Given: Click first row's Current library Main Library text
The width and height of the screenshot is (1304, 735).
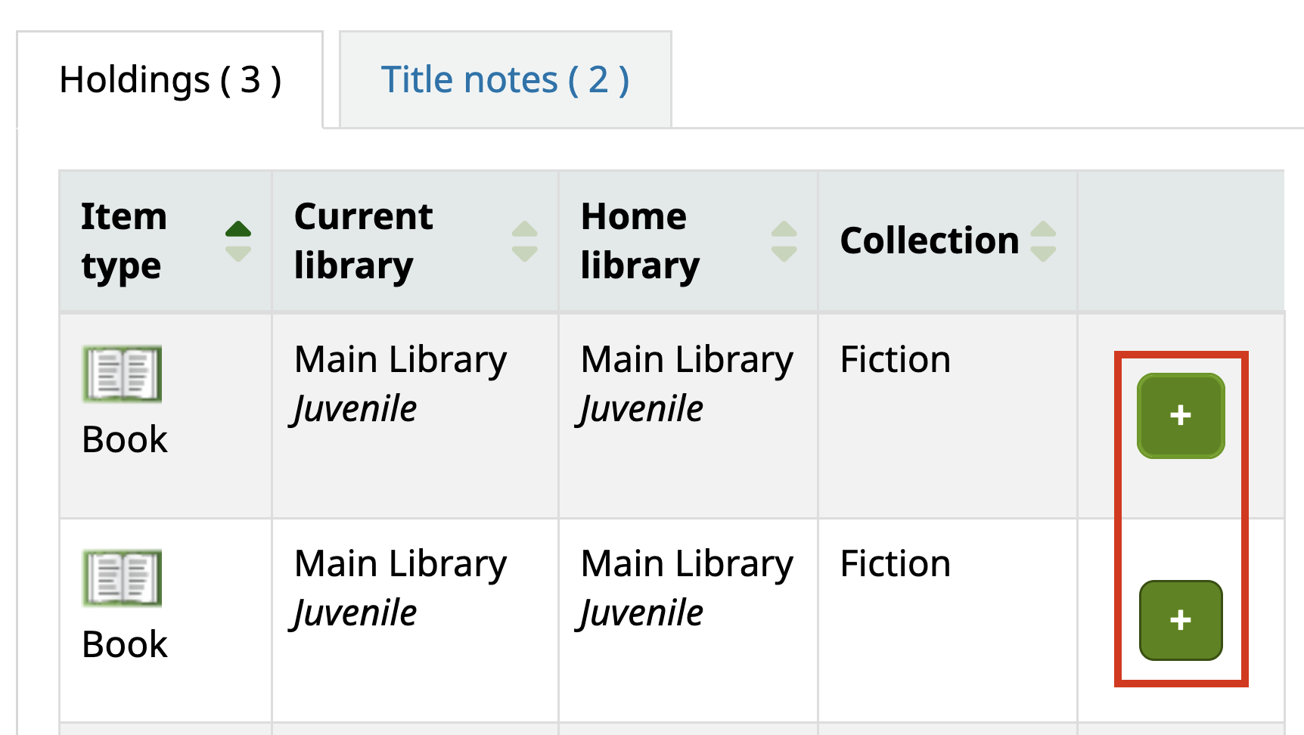Looking at the screenshot, I should tap(401, 360).
